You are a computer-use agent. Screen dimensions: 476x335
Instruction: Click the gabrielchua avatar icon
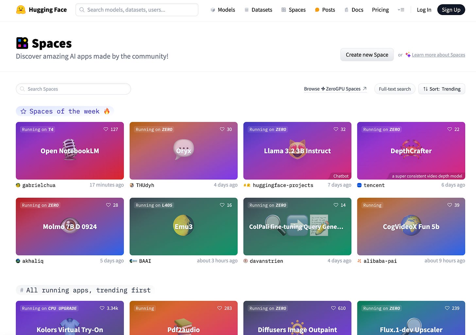[18, 185]
